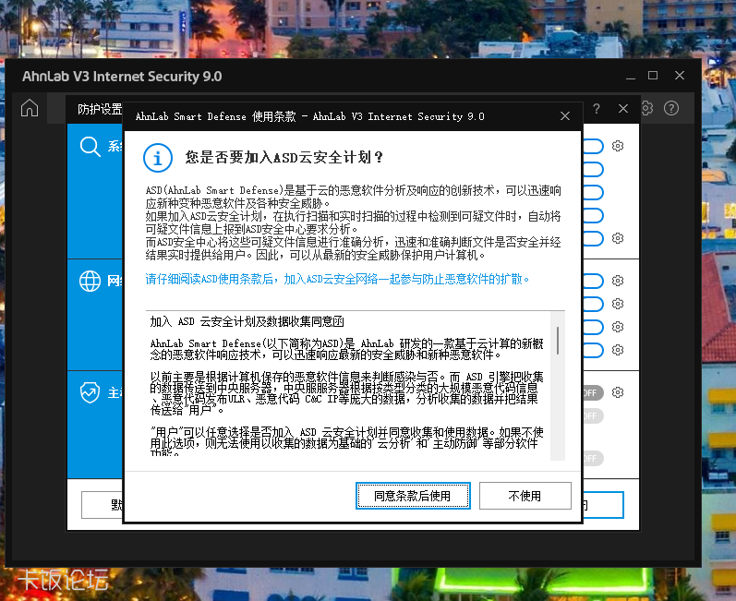
Task: Toggle first switch in magnifier section
Action: click(593, 146)
